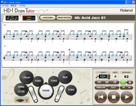Click the rewind button
The image size is (136, 106).
[x=123, y=88]
